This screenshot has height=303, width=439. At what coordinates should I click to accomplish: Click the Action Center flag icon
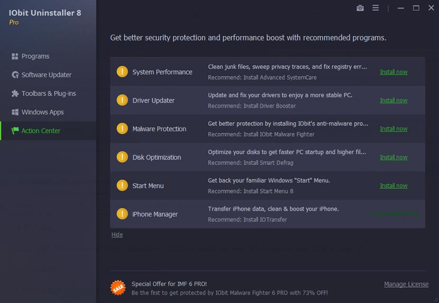pyautogui.click(x=15, y=131)
